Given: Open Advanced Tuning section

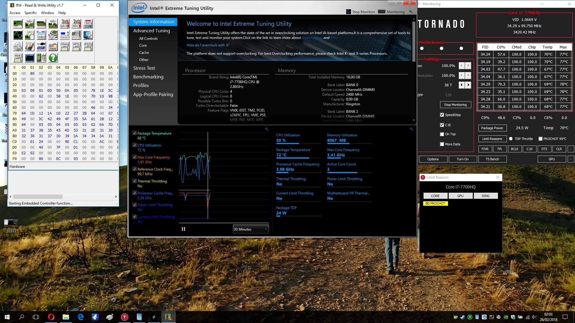Looking at the screenshot, I should (152, 31).
